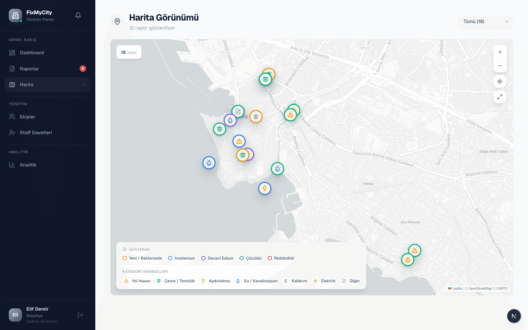
Task: Click the red 8 badge on Raporlar
Action: click(x=83, y=69)
